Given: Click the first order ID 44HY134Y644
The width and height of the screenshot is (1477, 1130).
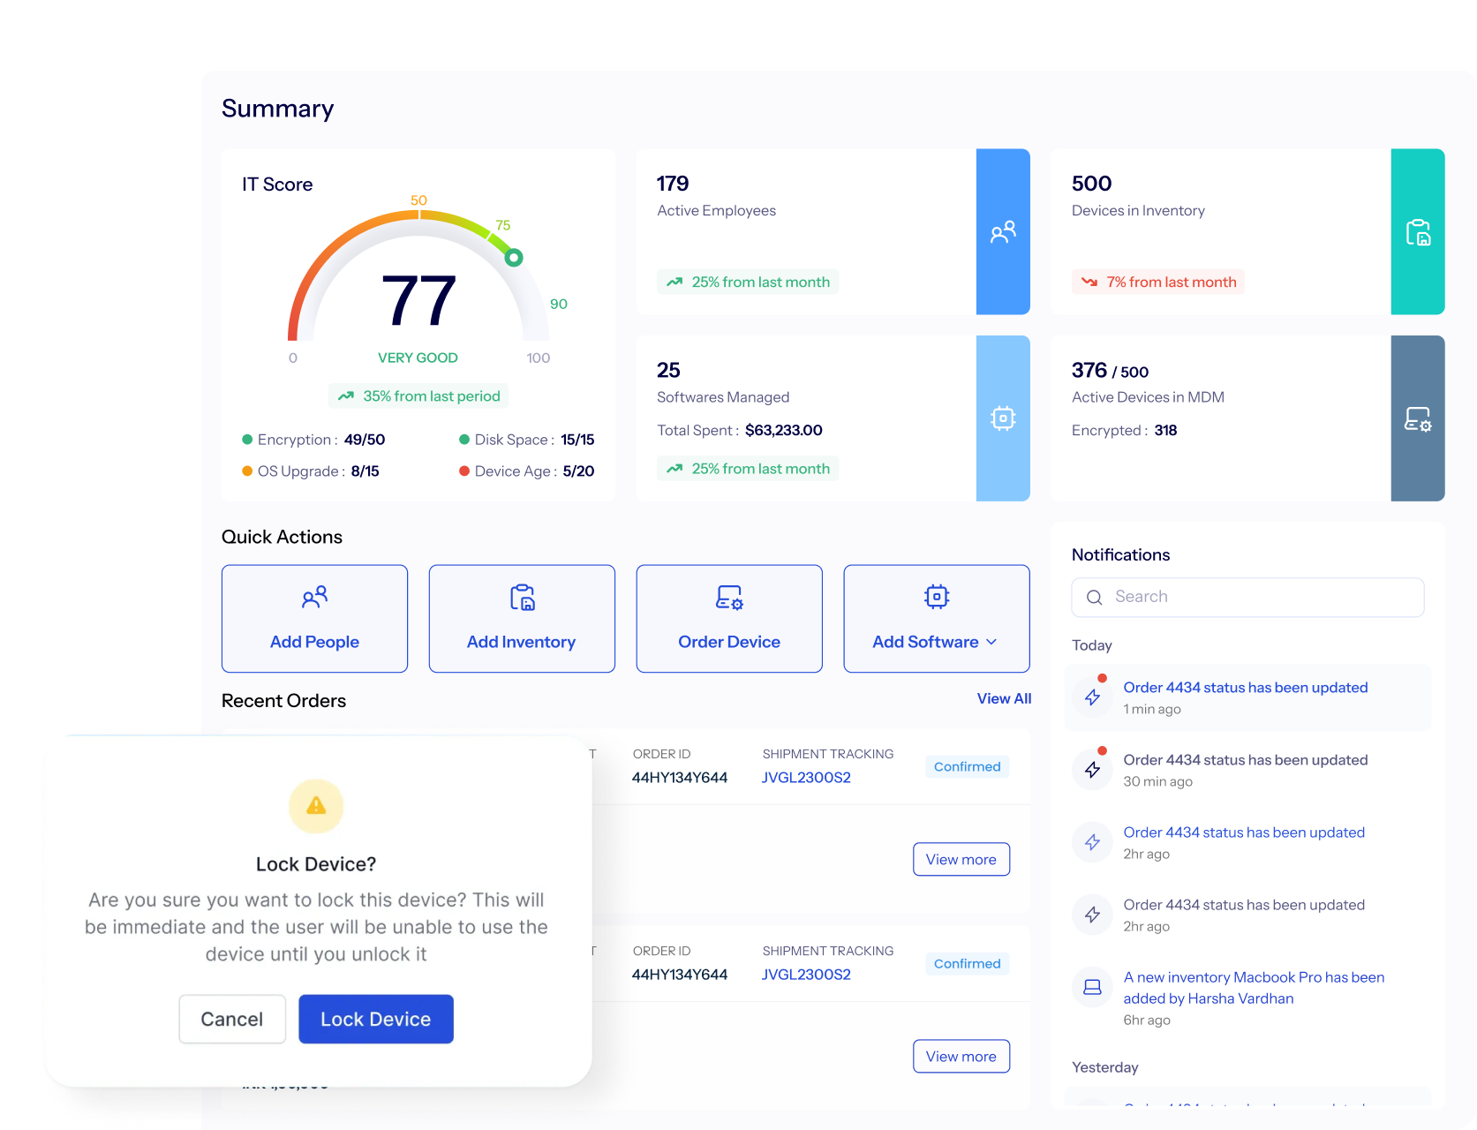Looking at the screenshot, I should pos(680,778).
